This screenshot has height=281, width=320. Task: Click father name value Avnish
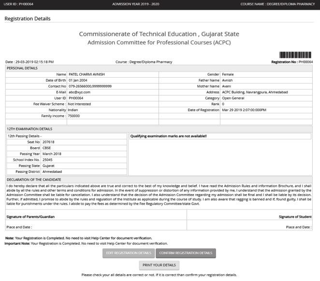[x=227, y=80]
